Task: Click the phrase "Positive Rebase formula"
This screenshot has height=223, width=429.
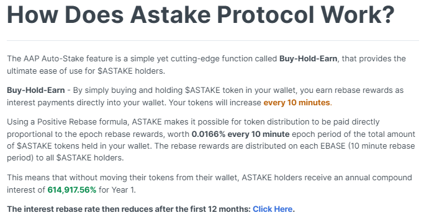Action: (83, 122)
